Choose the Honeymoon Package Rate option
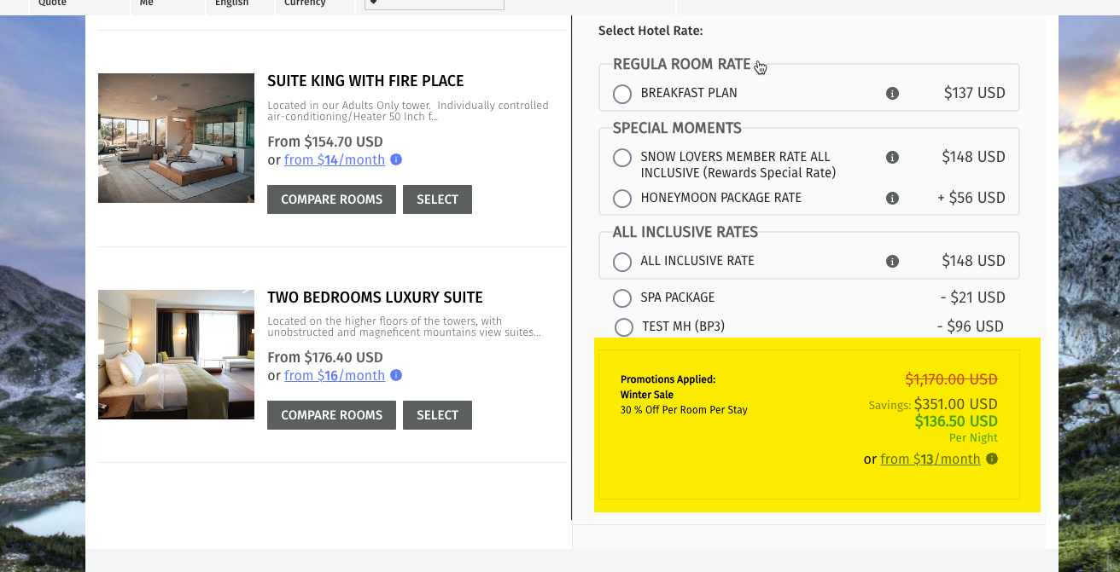 [622, 199]
